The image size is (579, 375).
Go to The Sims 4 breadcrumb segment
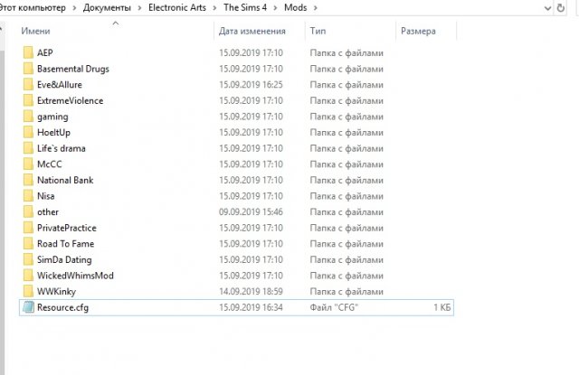point(245,8)
